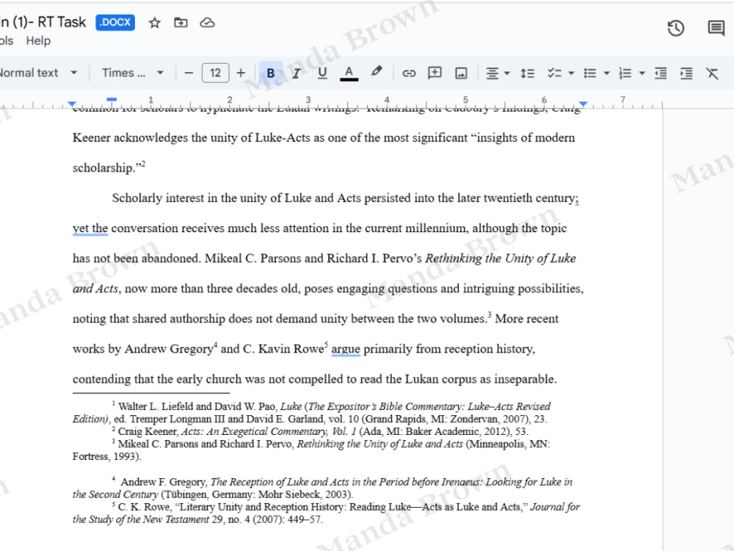
Task: Open line and paragraph spacing
Action: 528,73
